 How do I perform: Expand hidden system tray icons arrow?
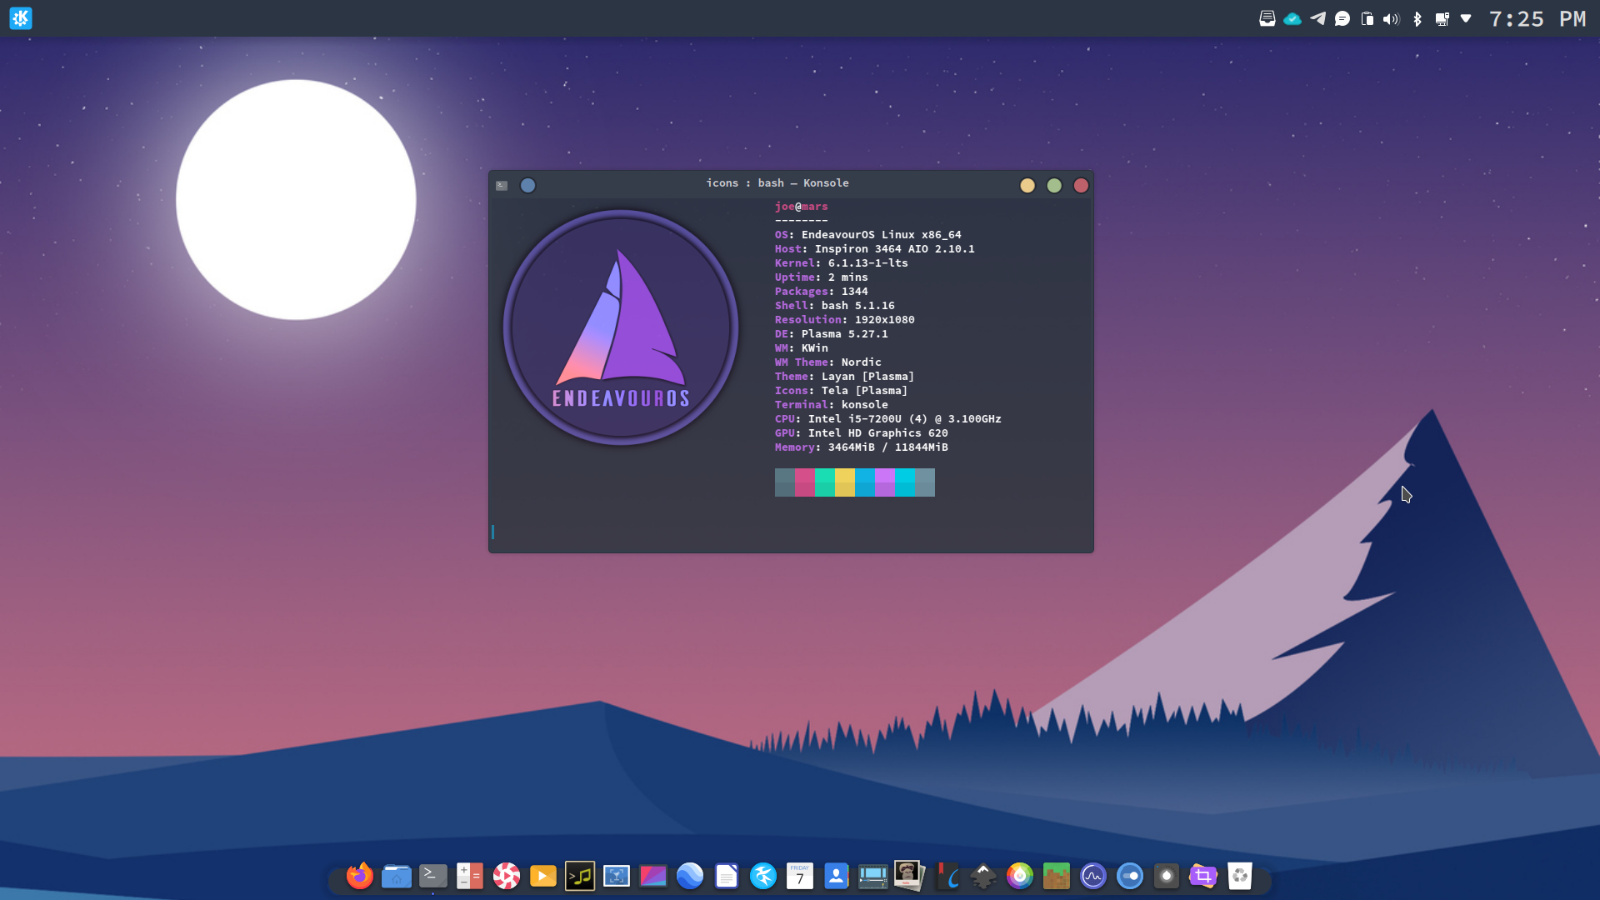tap(1466, 18)
